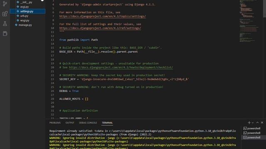Click the BASE_DIR assignment on line 16
The height and width of the screenshot is (149, 266).
click(99, 52)
